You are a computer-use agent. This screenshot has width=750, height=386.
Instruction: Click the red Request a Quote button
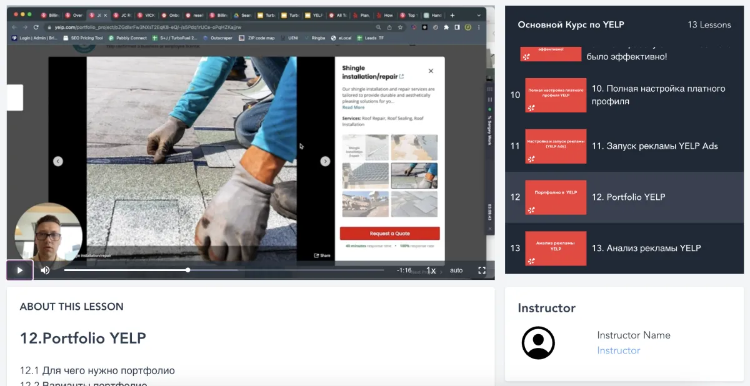(390, 234)
